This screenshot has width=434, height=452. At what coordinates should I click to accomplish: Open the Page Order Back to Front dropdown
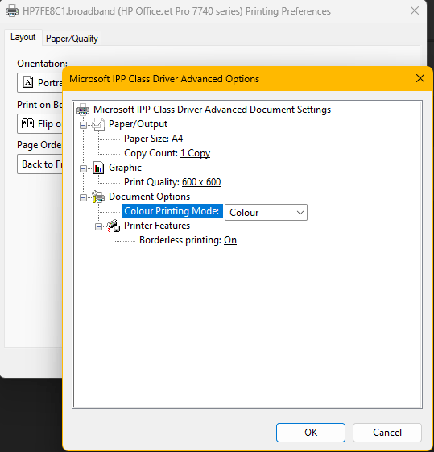[x=39, y=164]
